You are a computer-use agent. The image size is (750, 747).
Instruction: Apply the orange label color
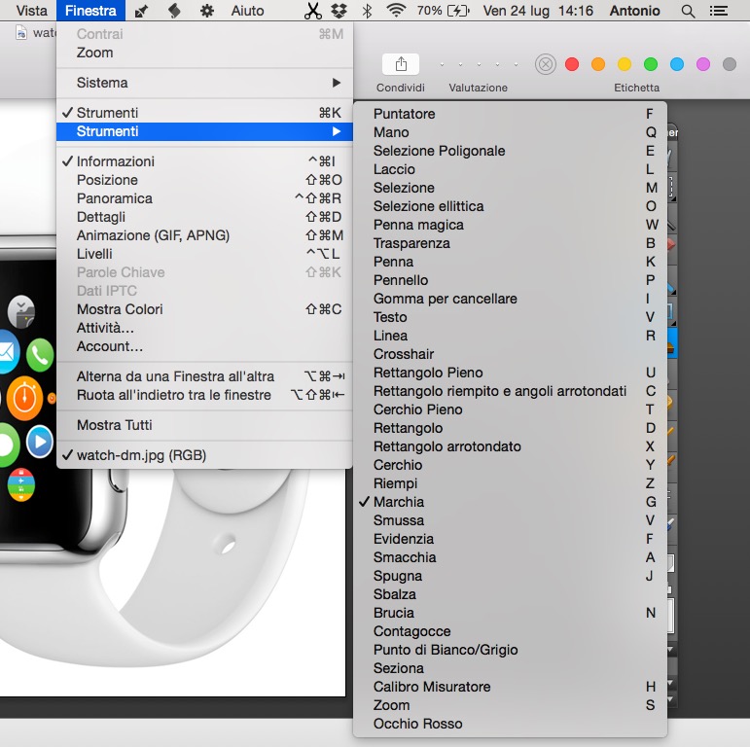pos(598,64)
